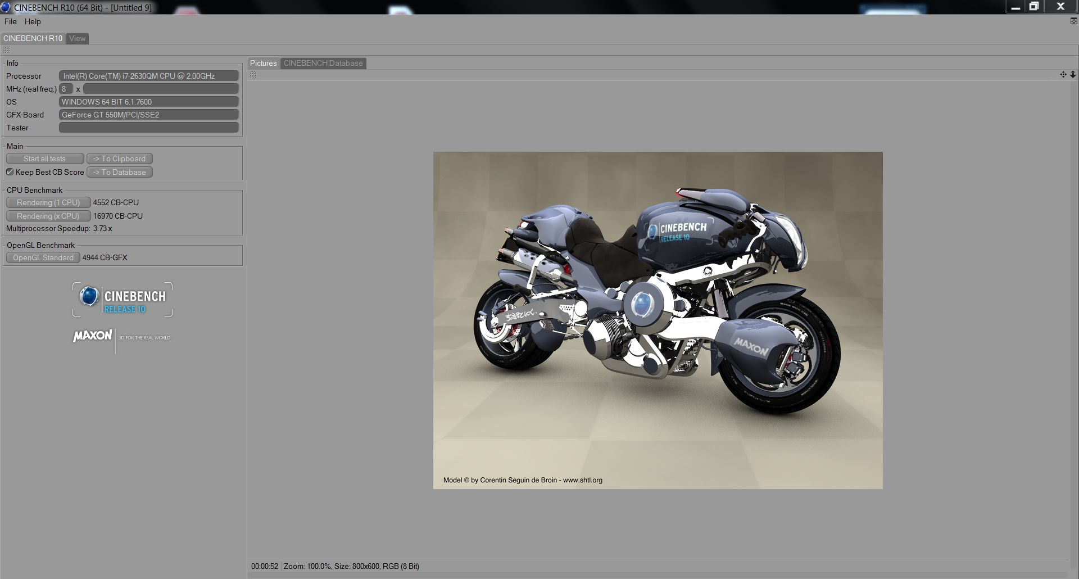Screen dimensions: 1079x579
Task: Click the empty Tester field
Action: tap(149, 128)
